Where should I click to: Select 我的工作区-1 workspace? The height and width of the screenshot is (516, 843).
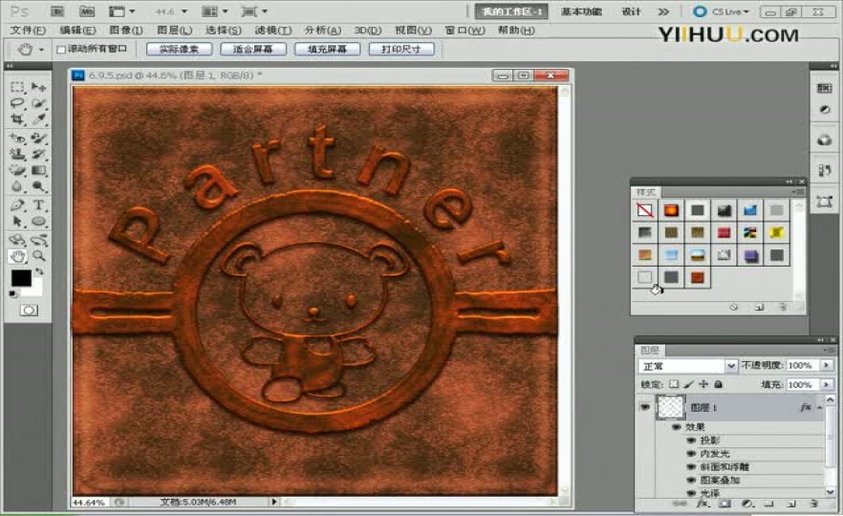tap(510, 11)
